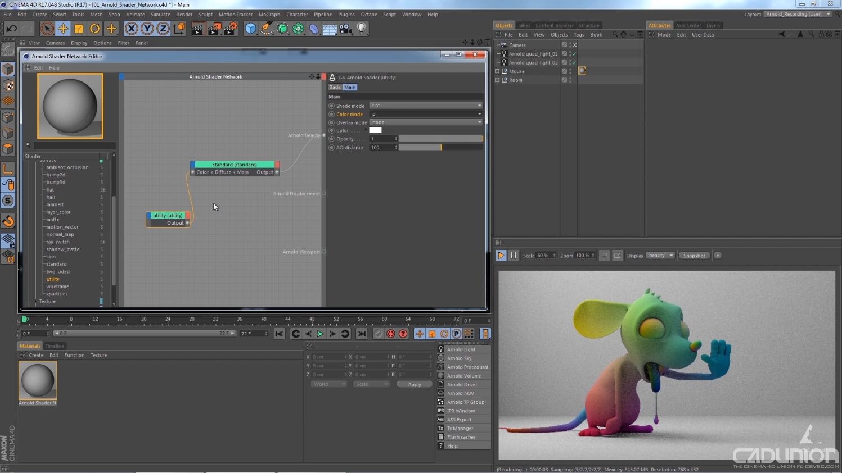
Task: Open the Shade mode dropdown
Action: pyautogui.click(x=426, y=106)
